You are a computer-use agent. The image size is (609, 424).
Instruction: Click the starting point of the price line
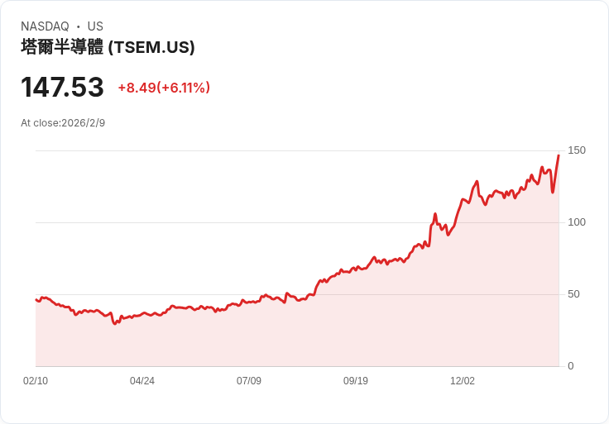click(36, 299)
